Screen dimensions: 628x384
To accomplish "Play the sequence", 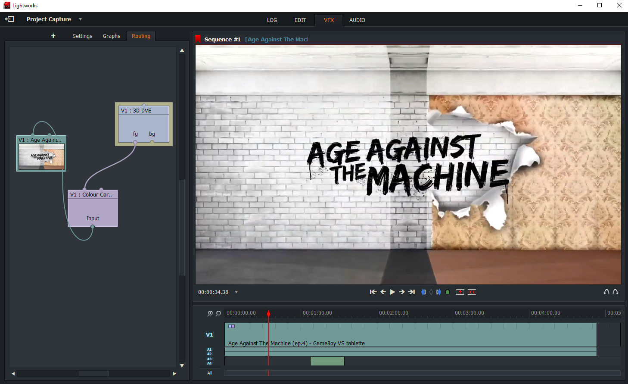I will pyautogui.click(x=392, y=292).
